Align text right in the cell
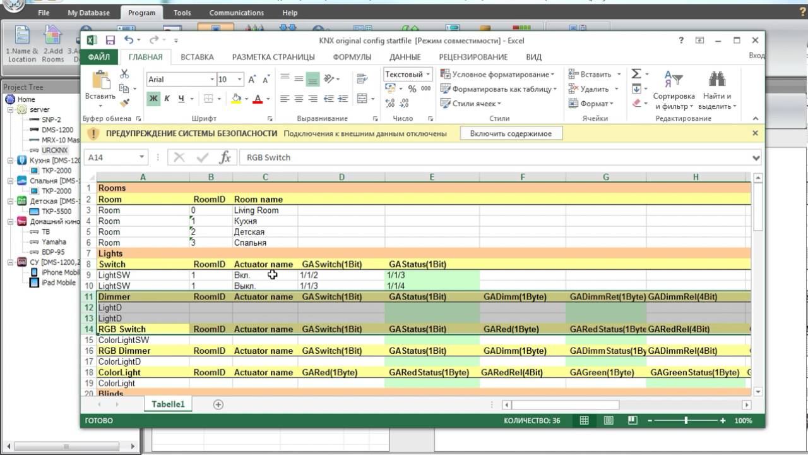 click(312, 99)
